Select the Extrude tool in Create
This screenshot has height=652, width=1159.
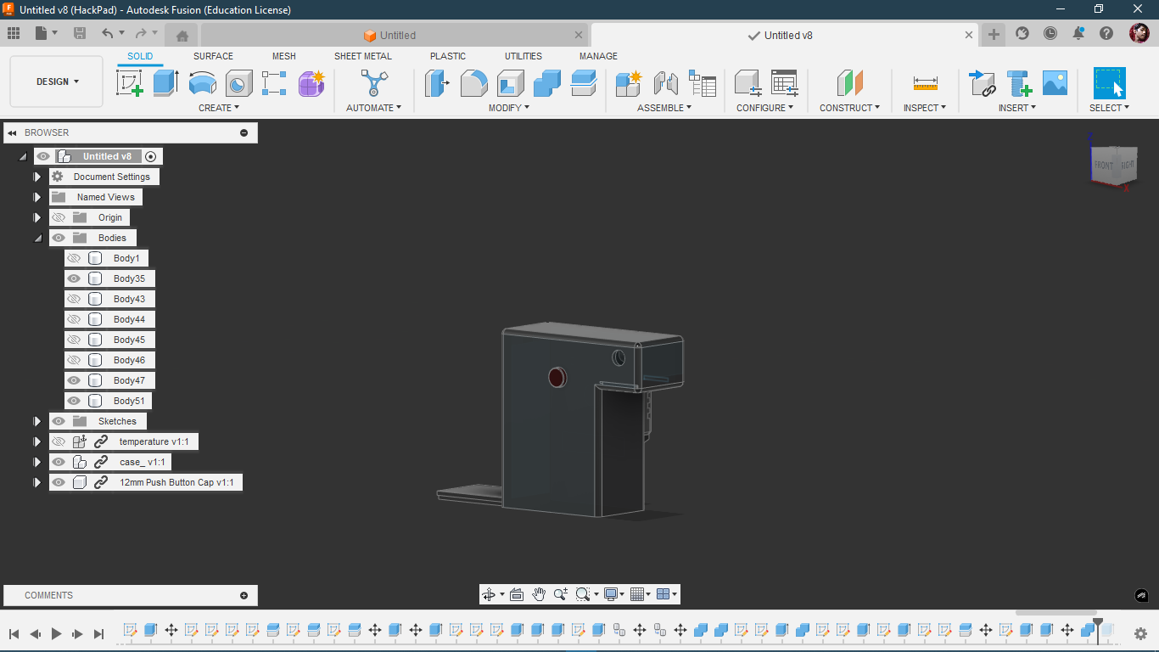coord(165,83)
